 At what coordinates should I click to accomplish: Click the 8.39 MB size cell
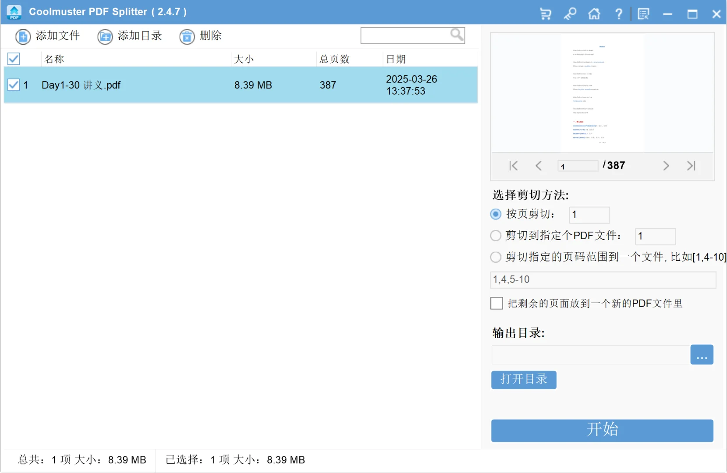pos(253,85)
